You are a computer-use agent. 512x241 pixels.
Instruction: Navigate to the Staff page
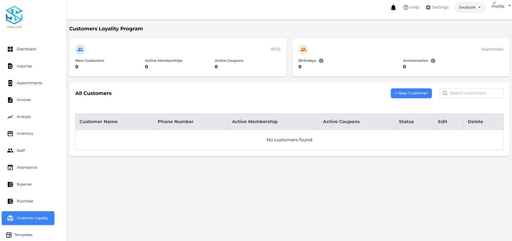(21, 151)
